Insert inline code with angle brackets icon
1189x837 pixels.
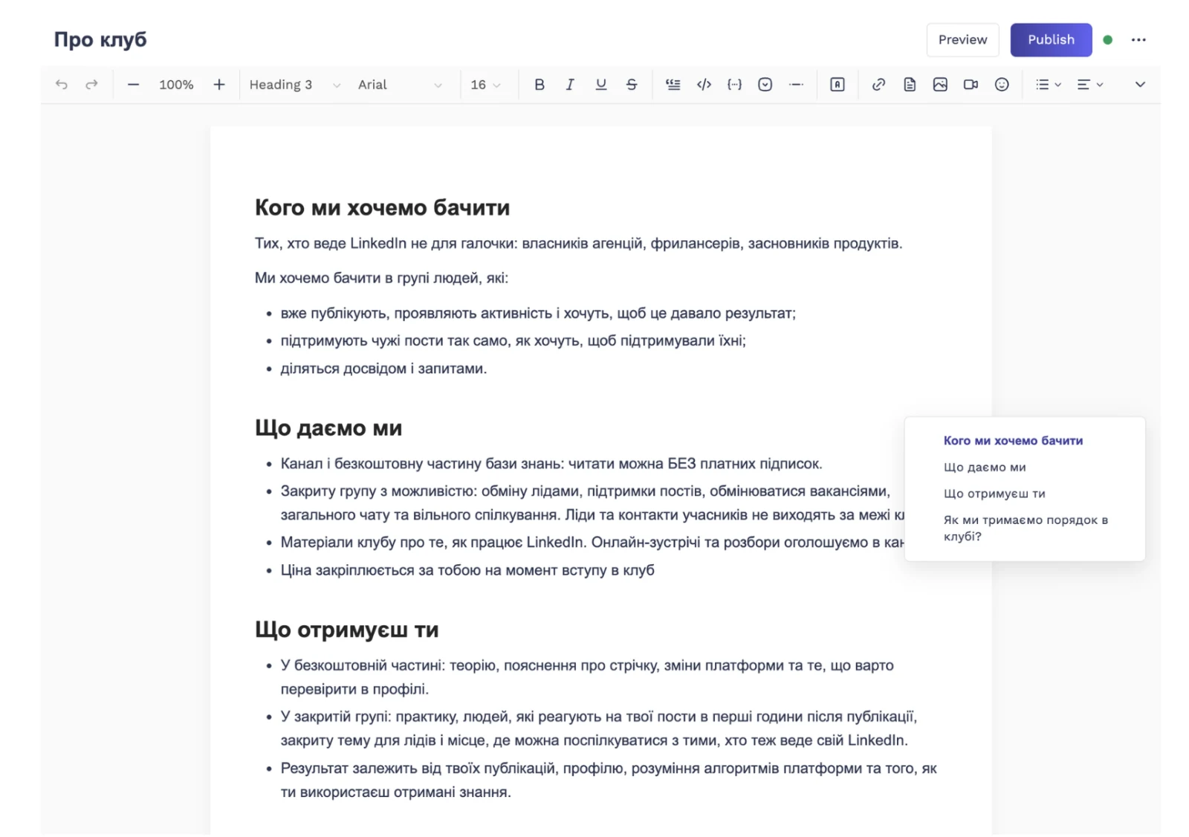pyautogui.click(x=704, y=85)
